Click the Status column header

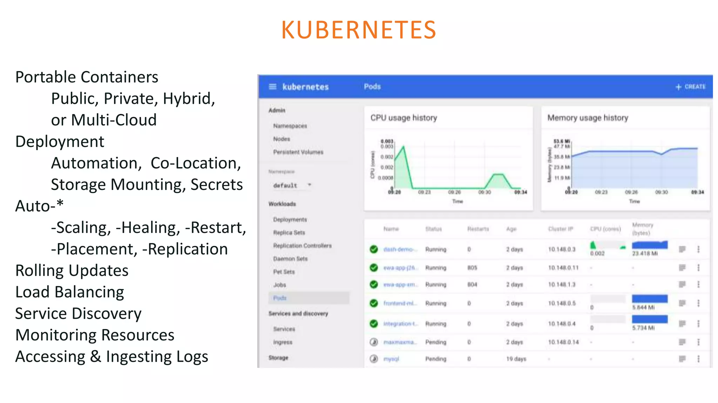pos(433,229)
